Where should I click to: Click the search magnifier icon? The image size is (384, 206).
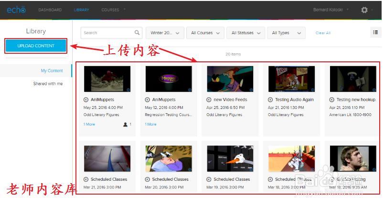(137, 32)
